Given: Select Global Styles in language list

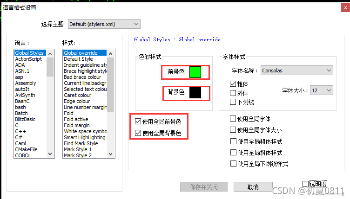Looking at the screenshot, I should pos(30,53).
